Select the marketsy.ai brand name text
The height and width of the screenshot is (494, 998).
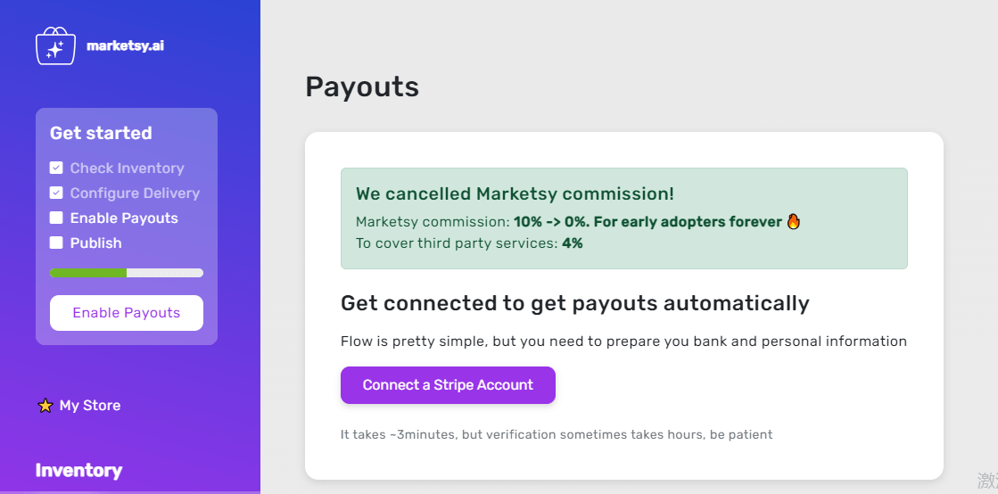(x=126, y=45)
